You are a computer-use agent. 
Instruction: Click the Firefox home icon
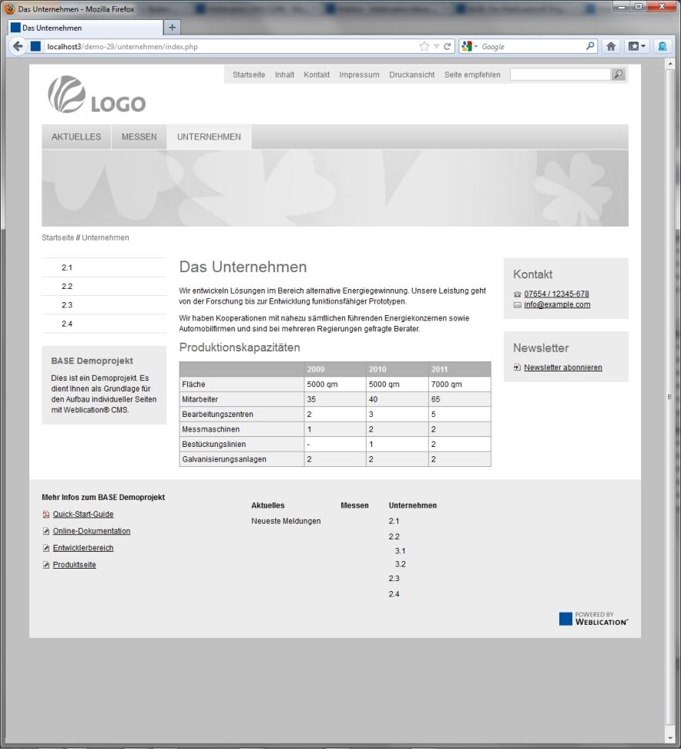pyautogui.click(x=611, y=45)
